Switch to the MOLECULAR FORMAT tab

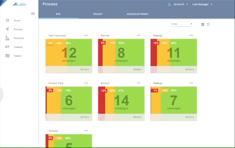point(138,14)
